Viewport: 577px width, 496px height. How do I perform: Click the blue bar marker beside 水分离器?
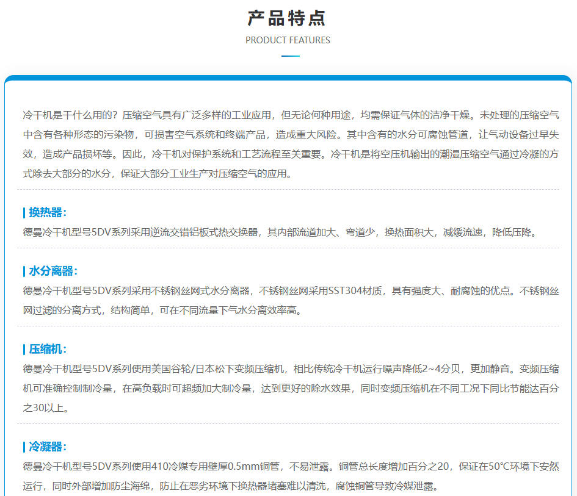tap(24, 271)
